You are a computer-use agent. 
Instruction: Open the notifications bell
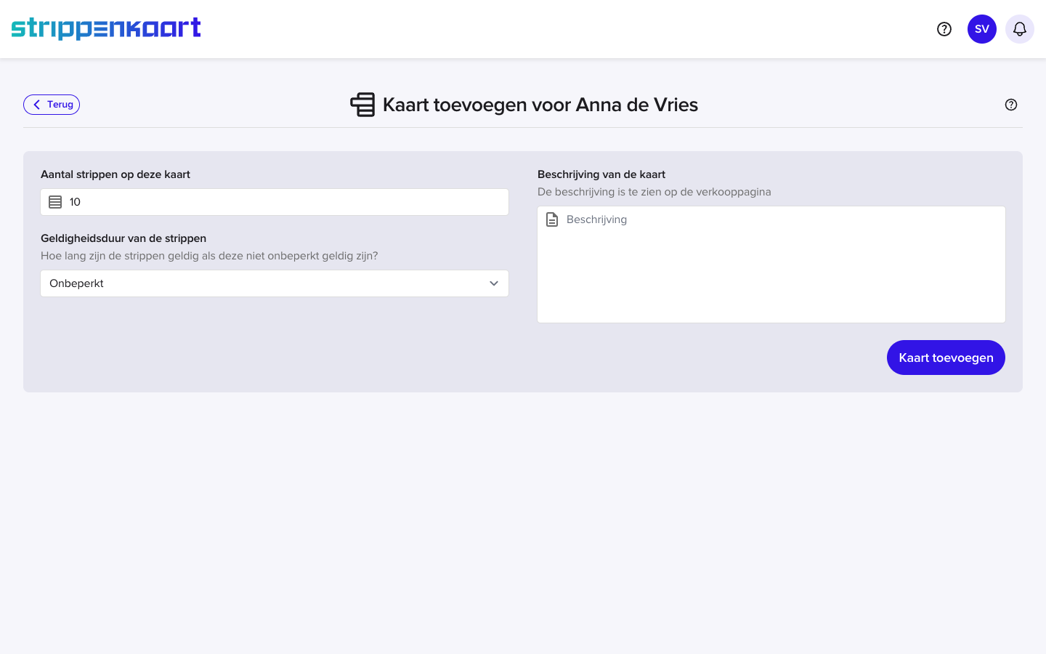click(x=1020, y=29)
